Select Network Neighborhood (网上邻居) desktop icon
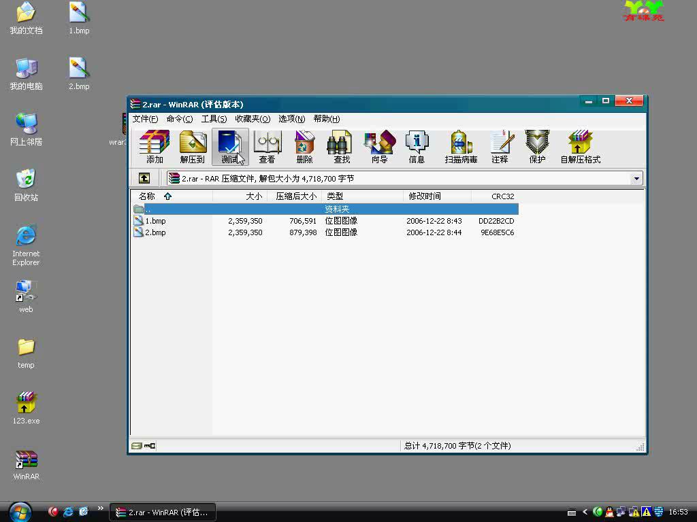The height and width of the screenshot is (522, 697). (26, 130)
